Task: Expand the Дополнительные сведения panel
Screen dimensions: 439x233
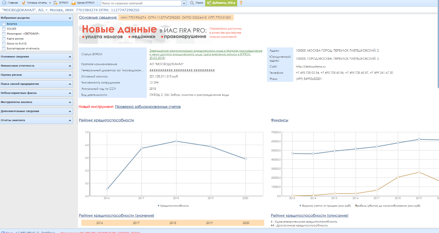Action: pyautogui.click(x=36, y=111)
